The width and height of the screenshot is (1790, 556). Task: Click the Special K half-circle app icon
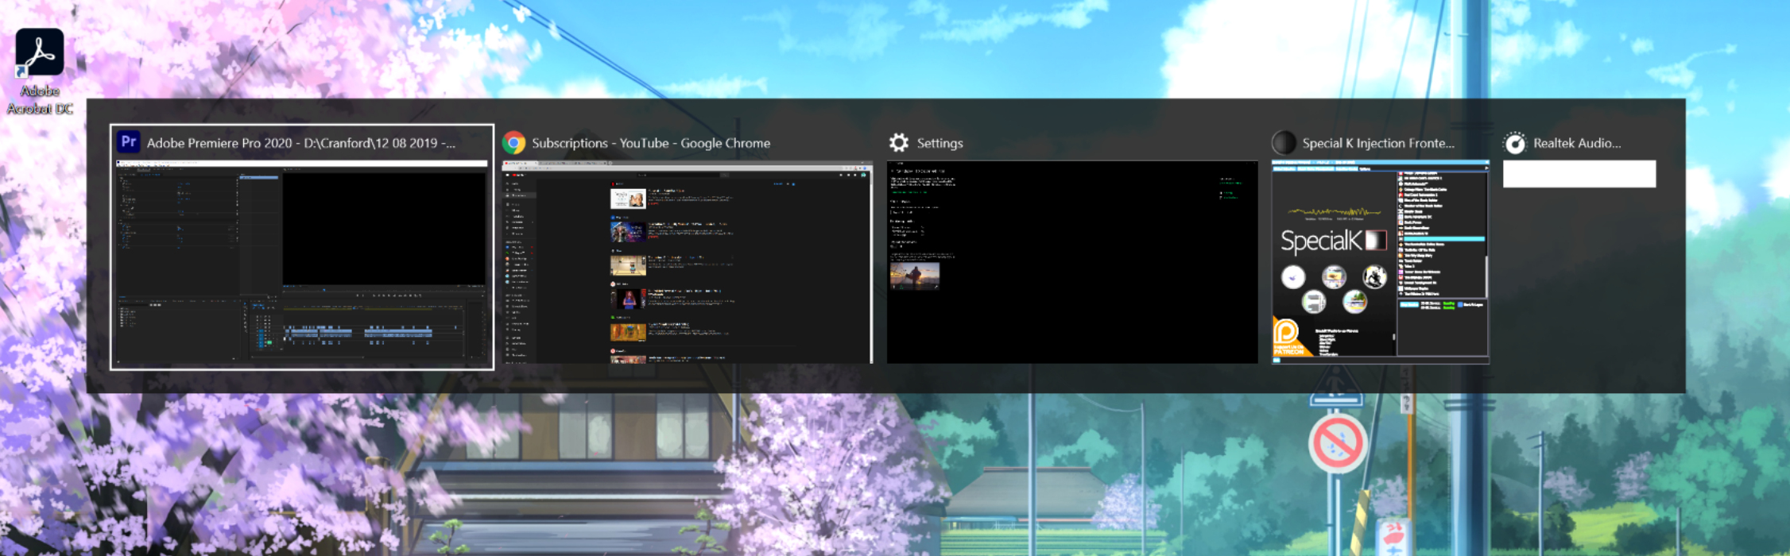[x=1284, y=143]
